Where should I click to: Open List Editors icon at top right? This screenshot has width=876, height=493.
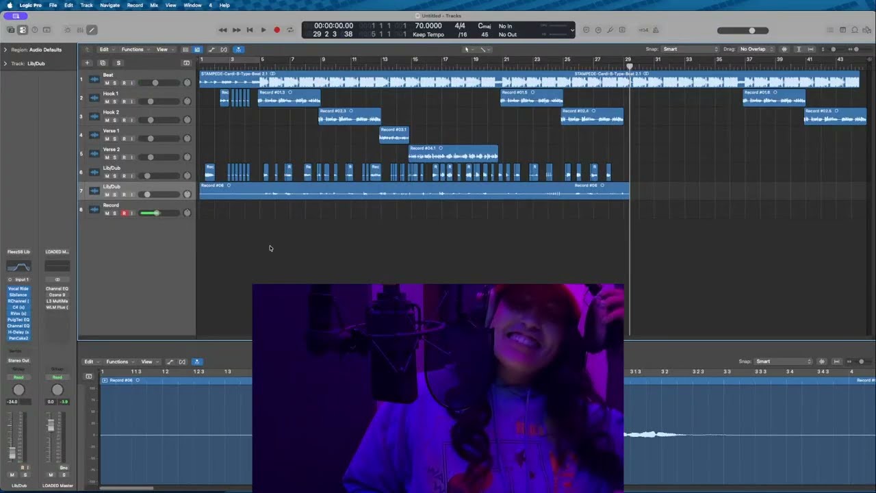click(x=830, y=30)
